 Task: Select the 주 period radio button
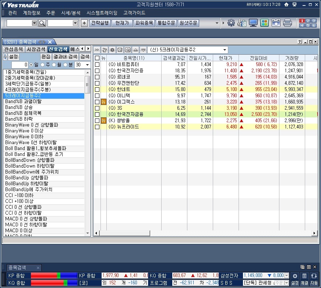[43, 65]
